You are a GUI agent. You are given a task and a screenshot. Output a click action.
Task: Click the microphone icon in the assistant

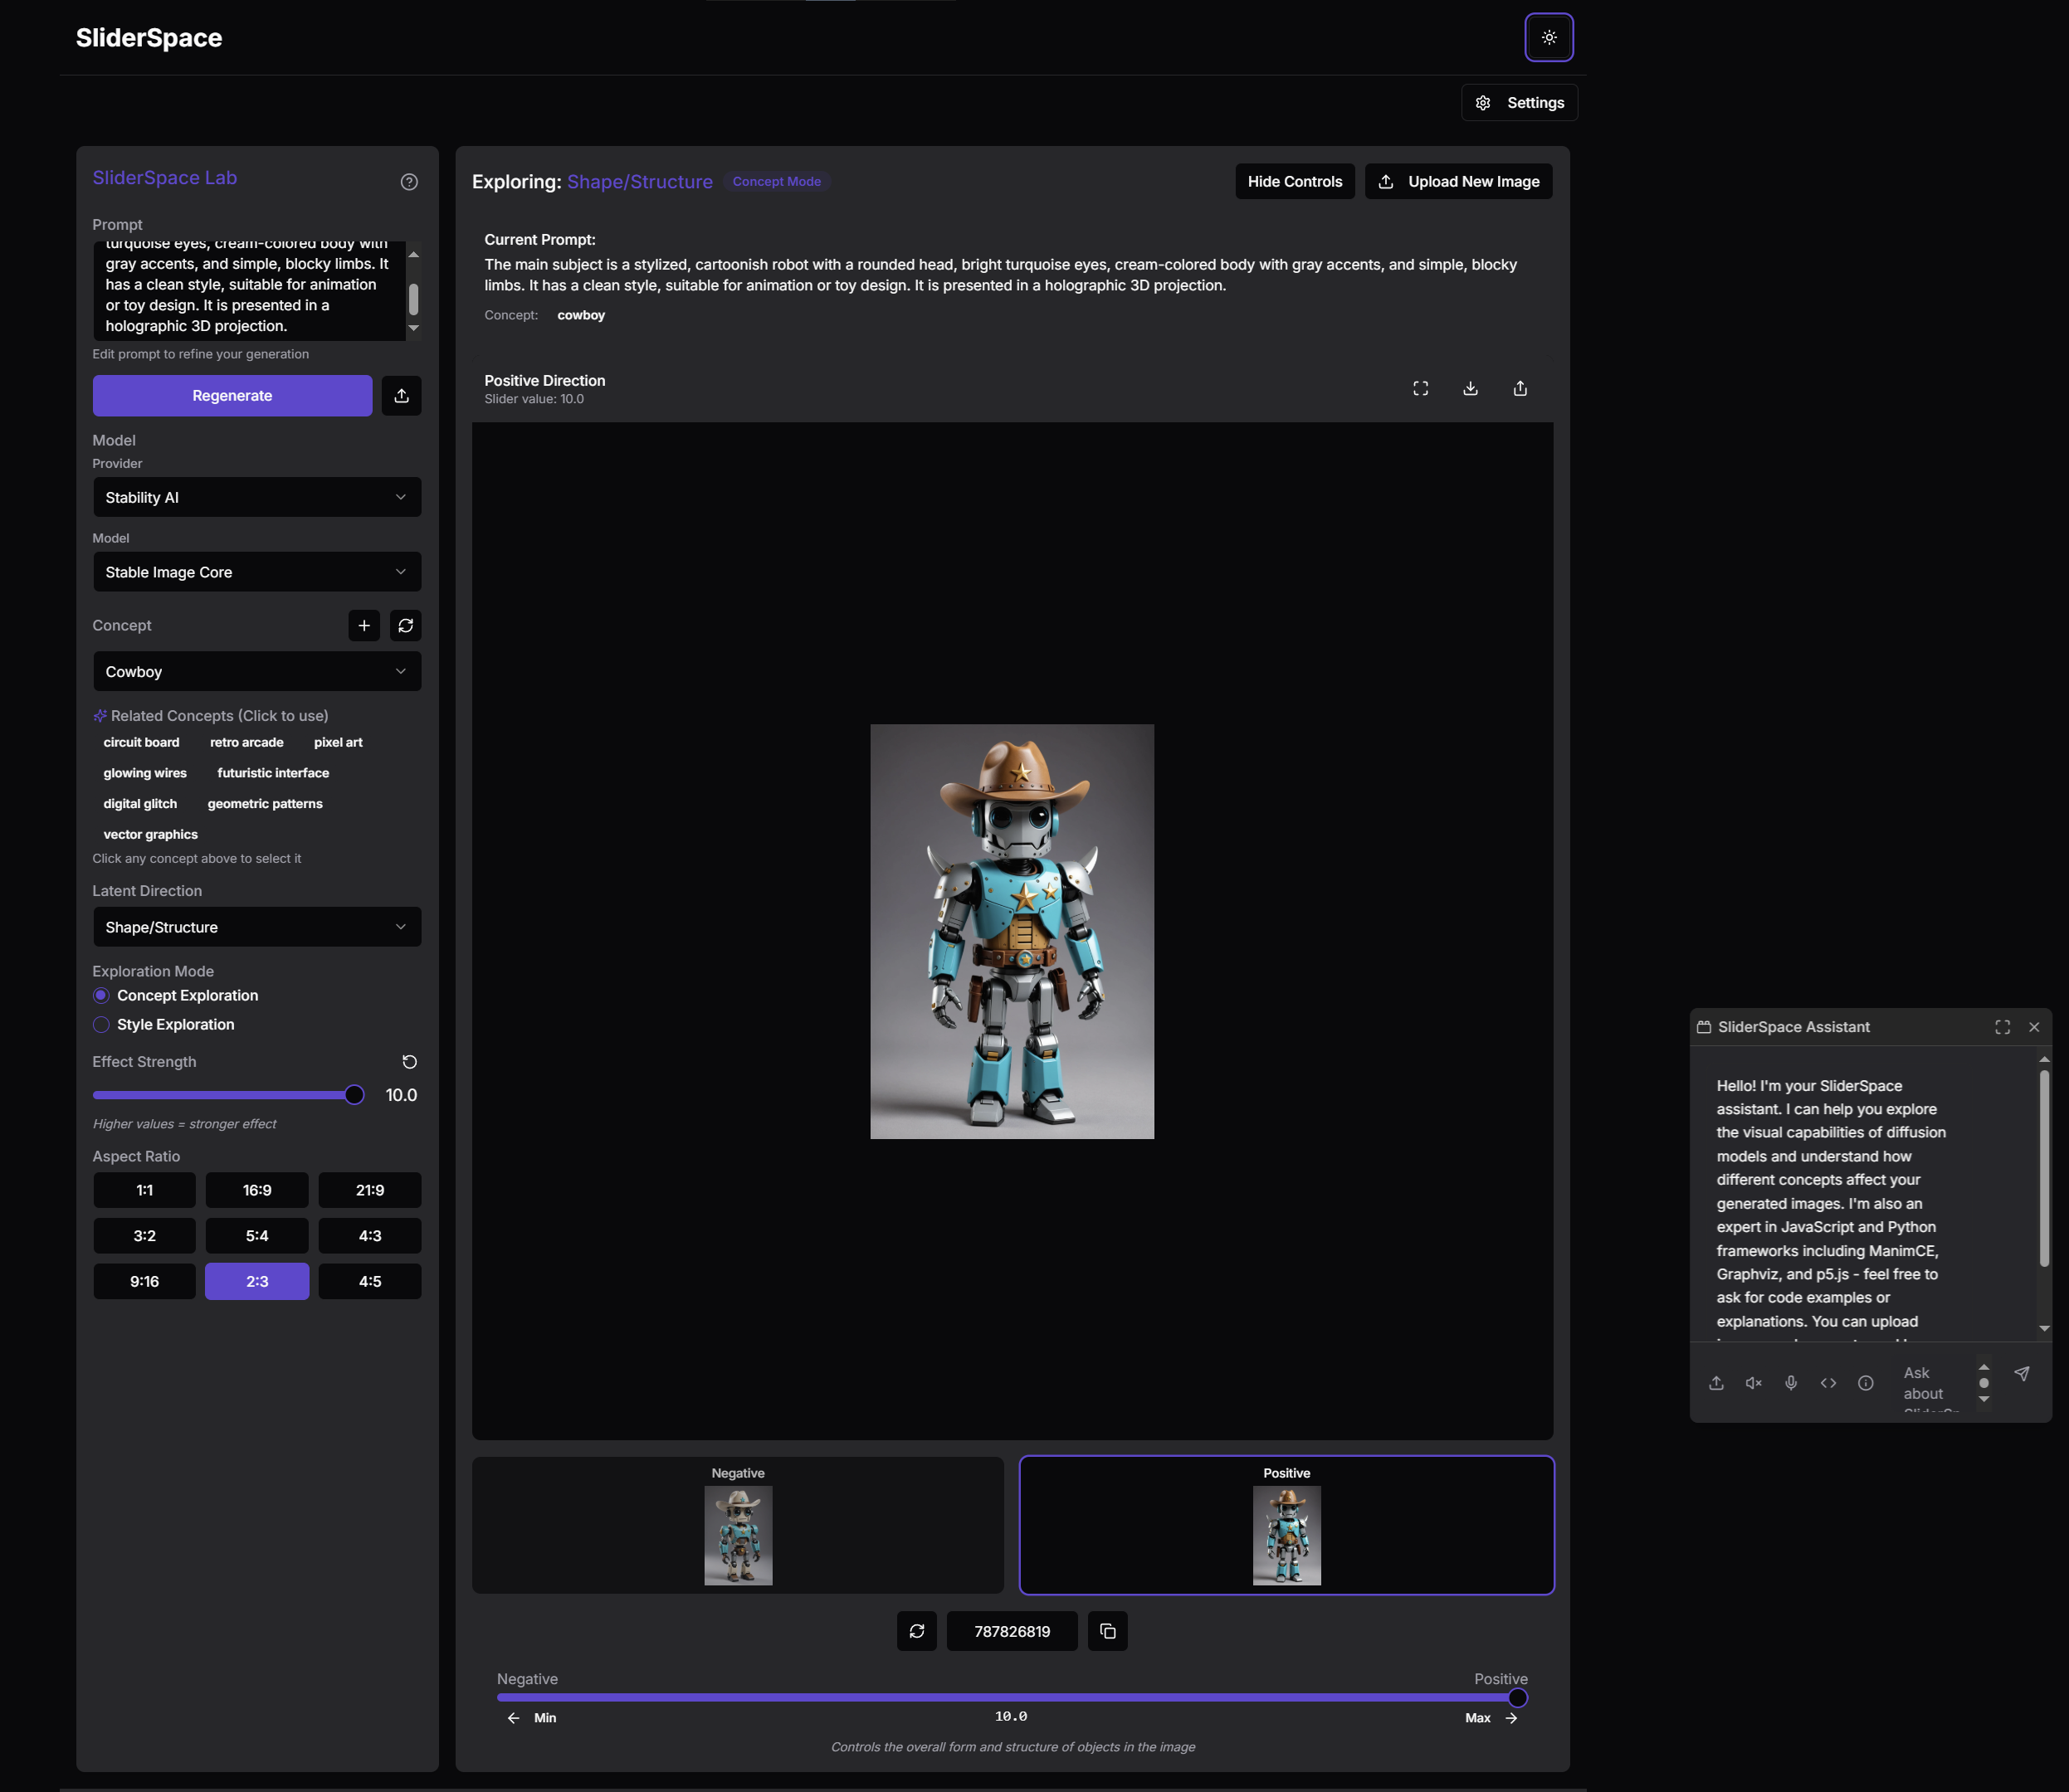1791,1383
